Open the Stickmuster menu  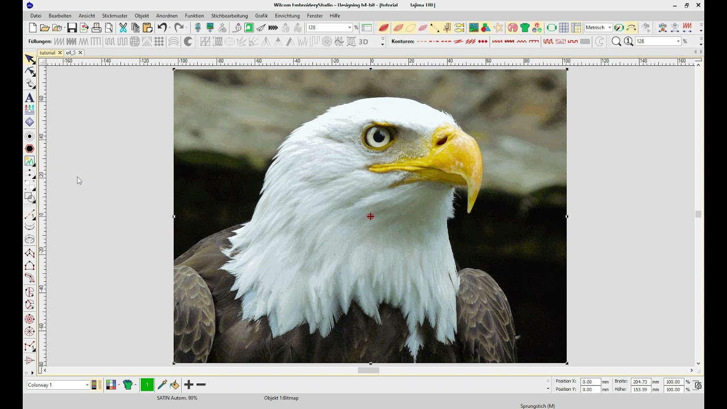115,16
